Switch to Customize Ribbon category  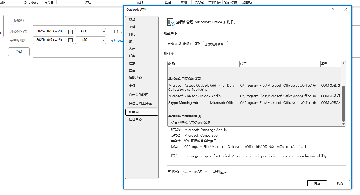click(x=139, y=95)
